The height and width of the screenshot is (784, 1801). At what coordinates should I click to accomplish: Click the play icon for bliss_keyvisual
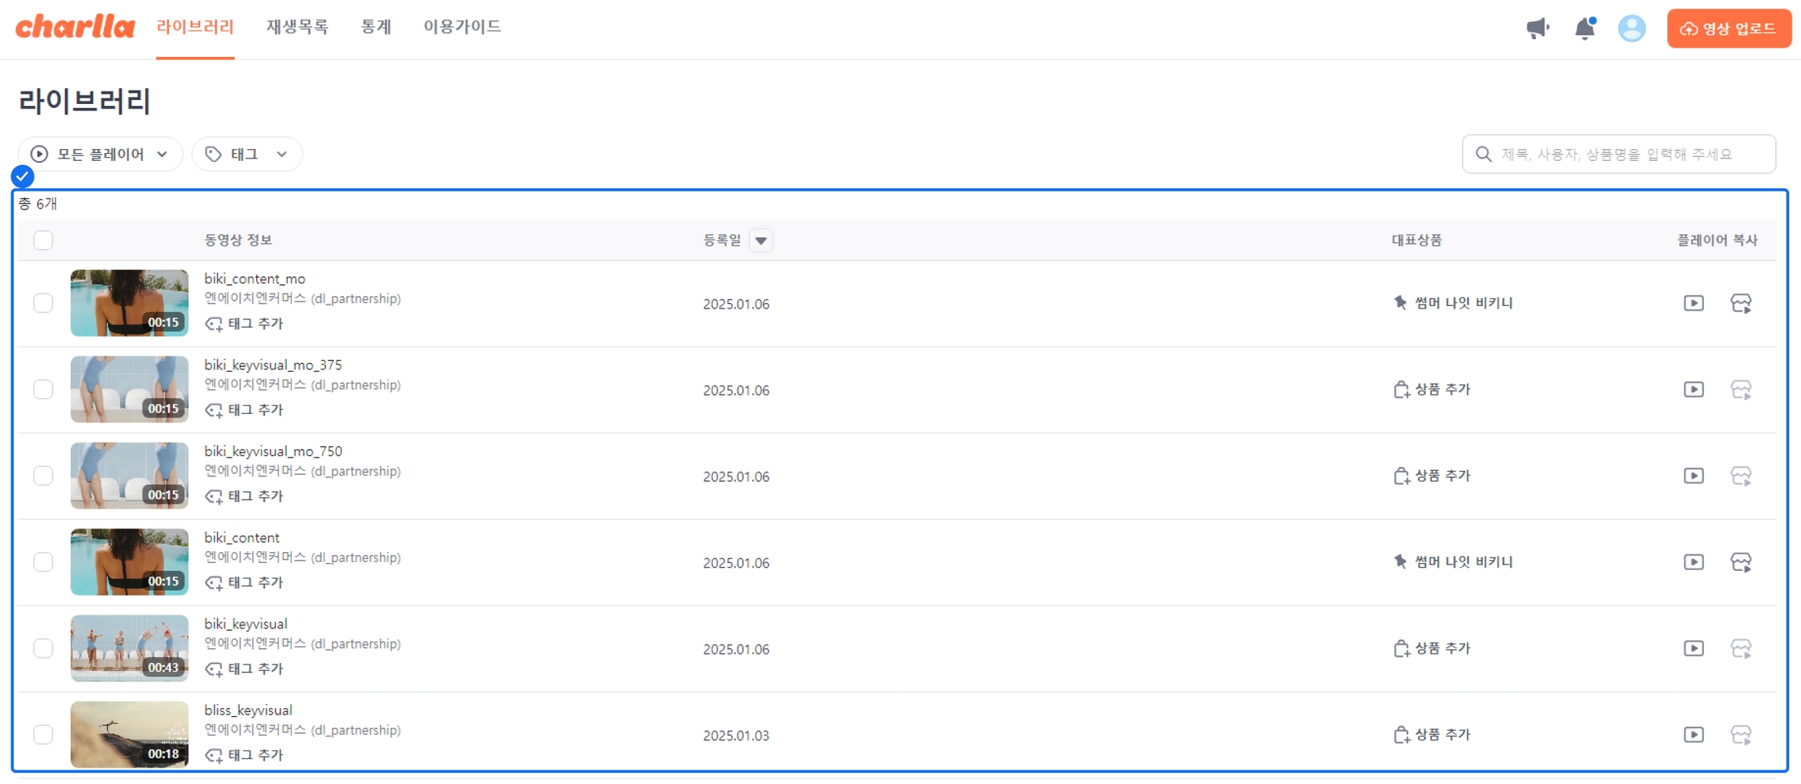[x=1693, y=735]
